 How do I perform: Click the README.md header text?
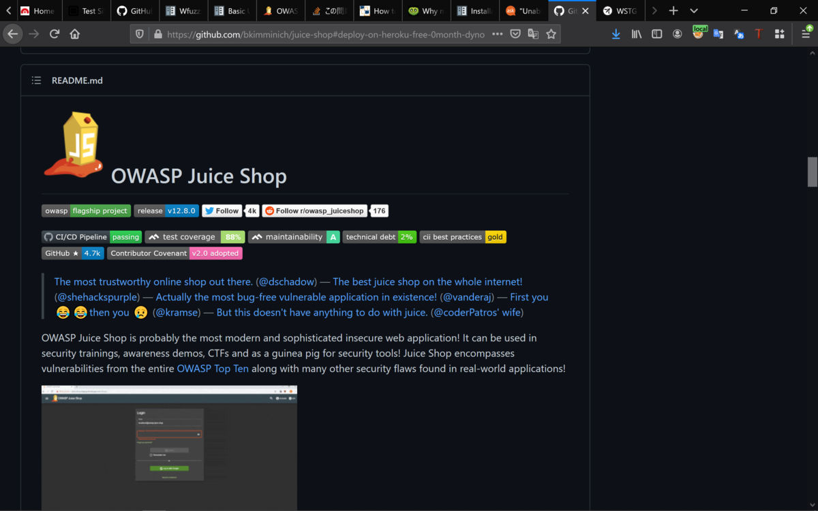click(x=77, y=80)
